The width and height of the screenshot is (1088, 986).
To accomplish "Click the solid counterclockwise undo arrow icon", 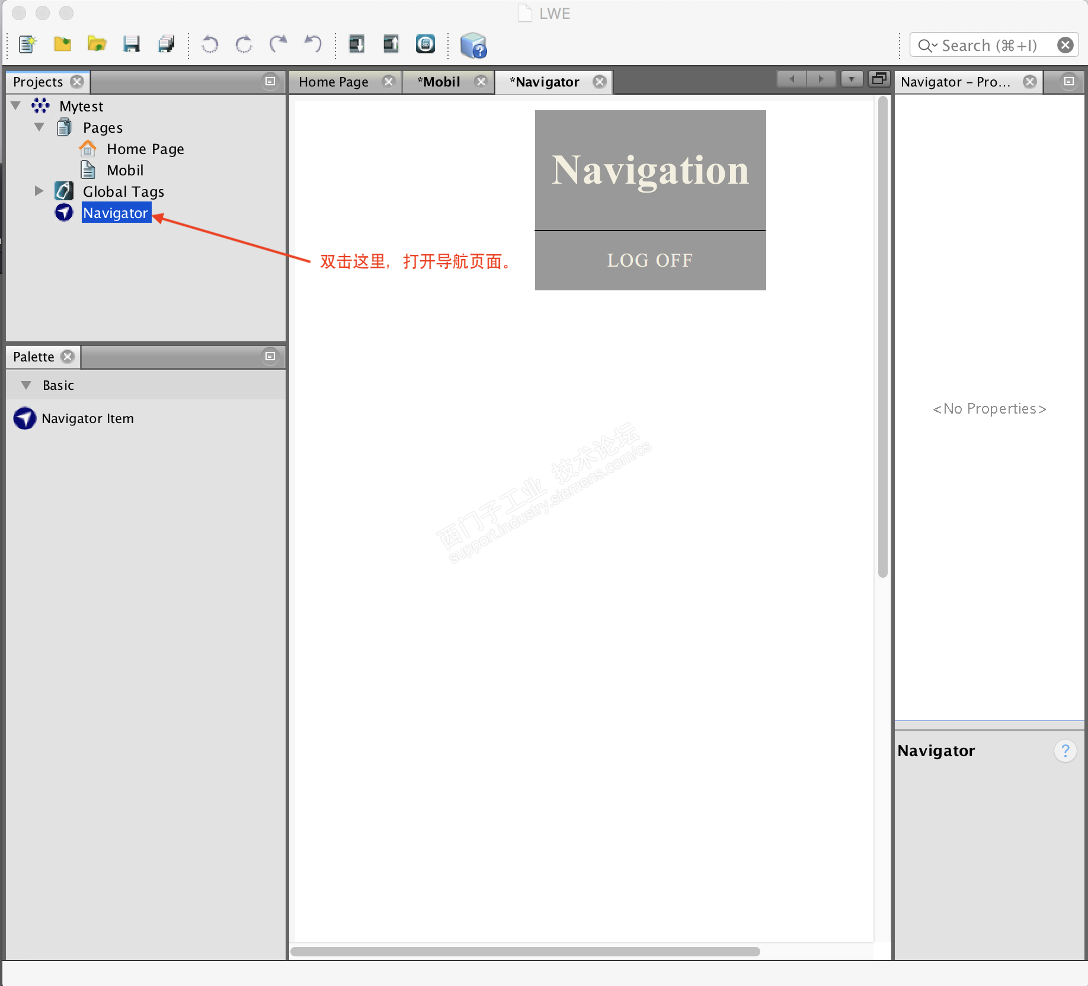I will click(312, 44).
